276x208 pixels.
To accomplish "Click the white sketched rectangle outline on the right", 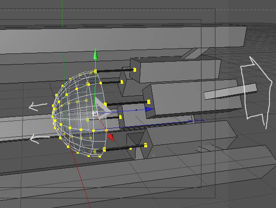I will tap(256, 92).
